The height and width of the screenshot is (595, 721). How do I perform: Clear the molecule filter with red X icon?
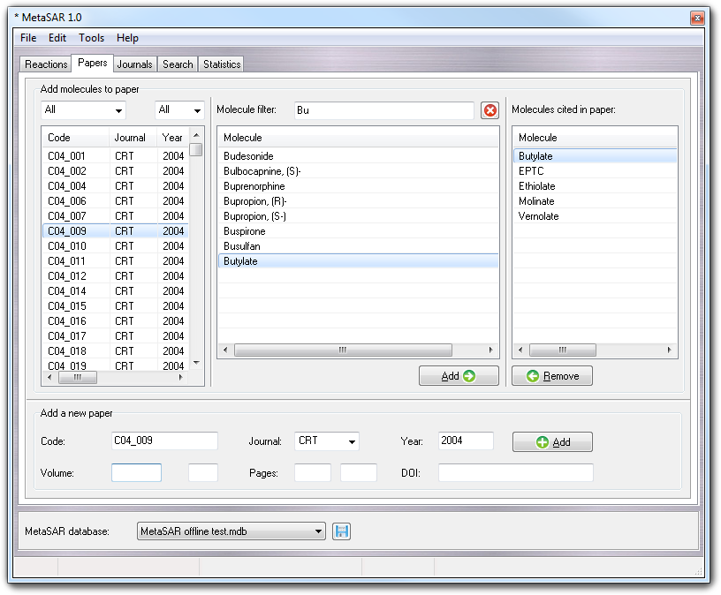(x=490, y=110)
